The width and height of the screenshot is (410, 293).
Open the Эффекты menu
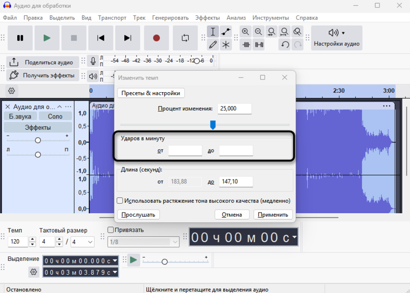pyautogui.click(x=207, y=18)
